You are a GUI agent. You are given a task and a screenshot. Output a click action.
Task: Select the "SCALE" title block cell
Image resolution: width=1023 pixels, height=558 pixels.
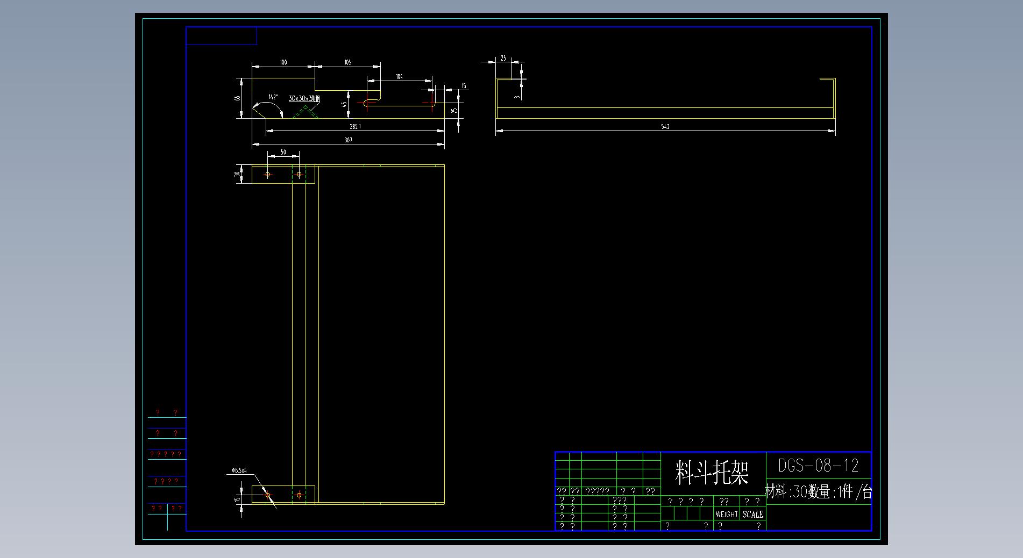pos(753,514)
